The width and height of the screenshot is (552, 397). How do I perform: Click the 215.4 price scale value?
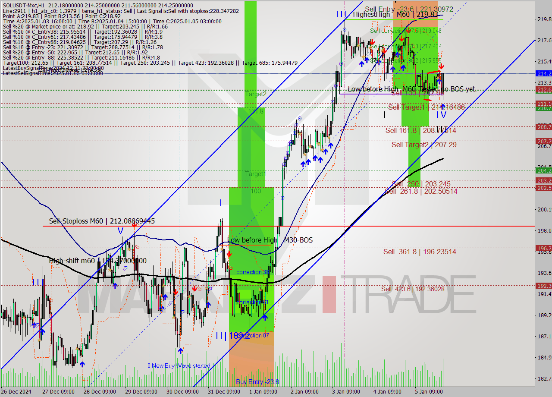544,61
